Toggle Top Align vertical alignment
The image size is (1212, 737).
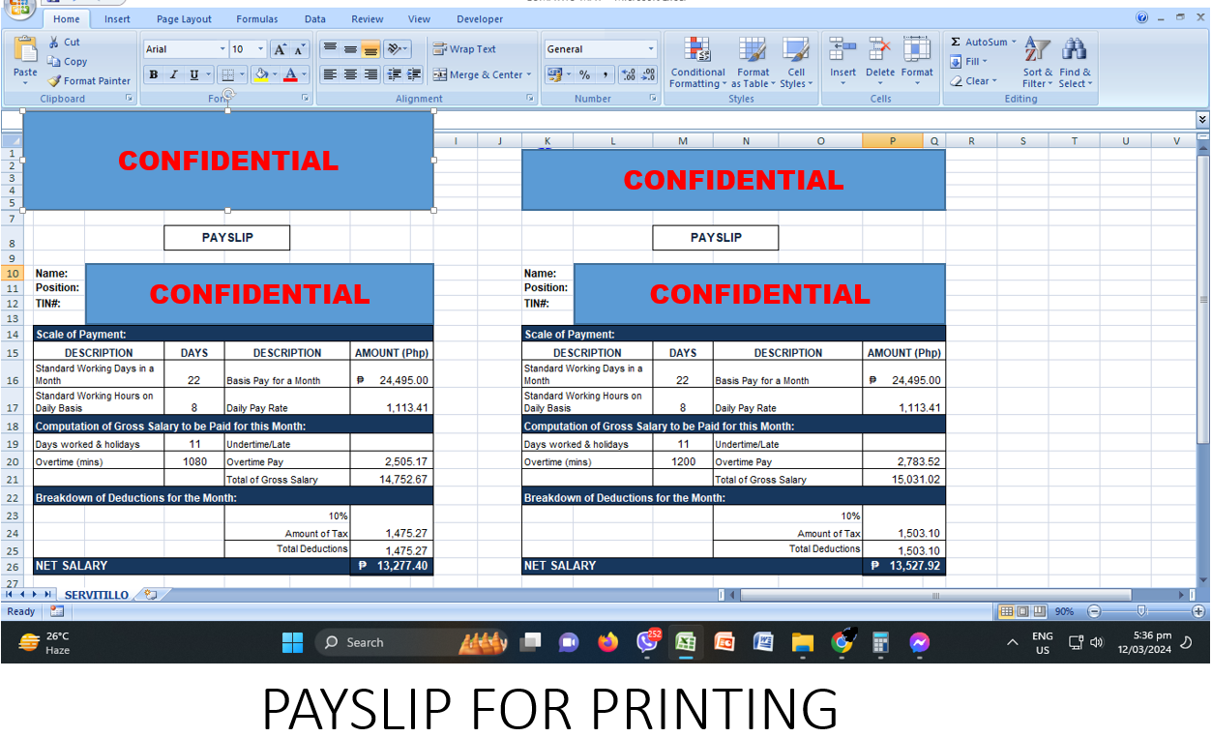click(x=330, y=49)
